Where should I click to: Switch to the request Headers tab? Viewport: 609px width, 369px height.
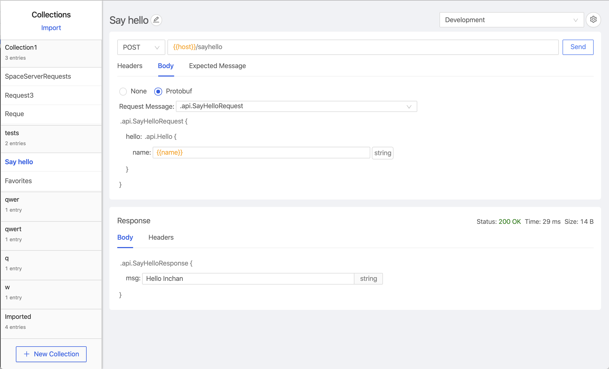coord(130,66)
